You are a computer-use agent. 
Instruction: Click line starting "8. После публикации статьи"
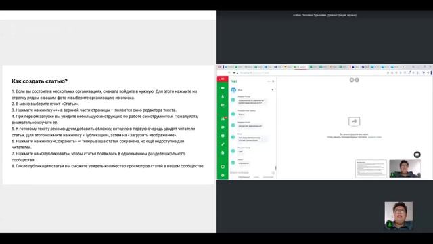pyautogui.click(x=108, y=166)
